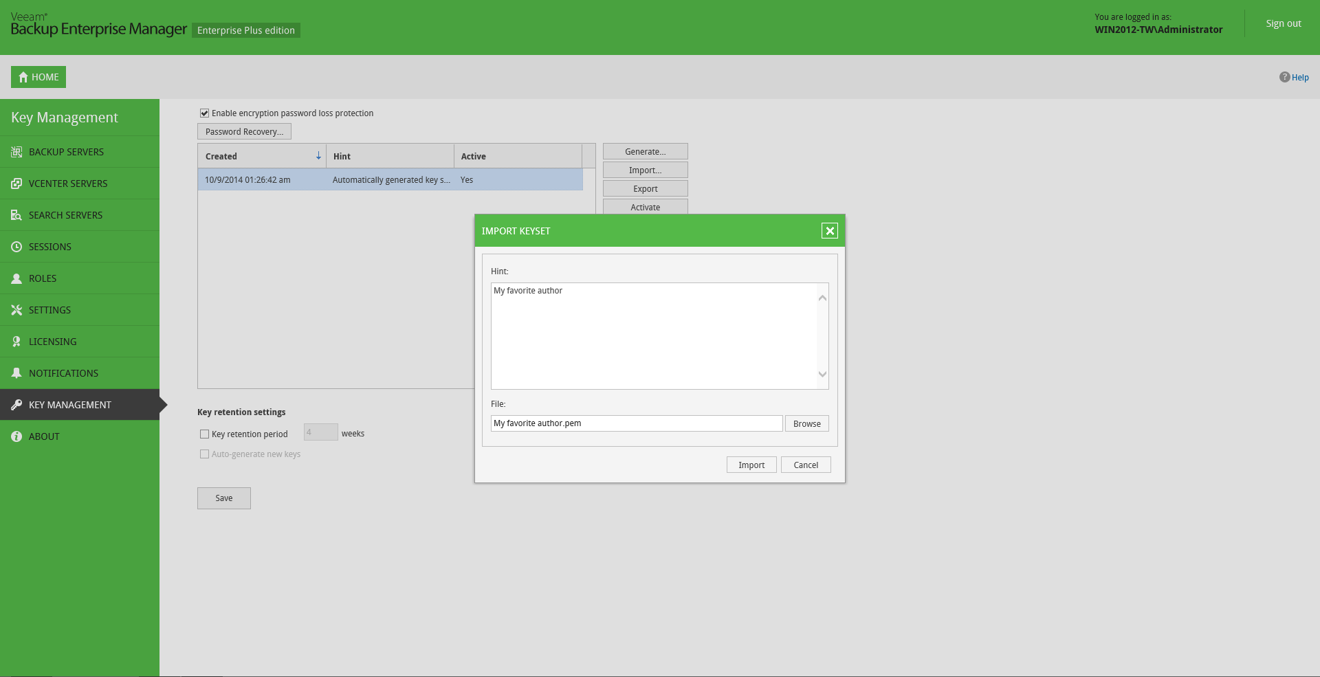Click the Import... button beside the table
This screenshot has height=677, width=1320.
coord(646,170)
